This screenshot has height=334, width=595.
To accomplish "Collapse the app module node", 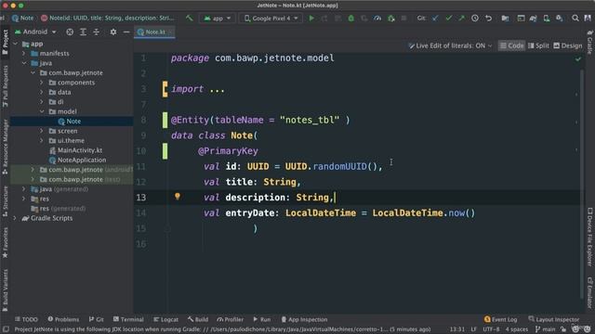I will [16, 44].
